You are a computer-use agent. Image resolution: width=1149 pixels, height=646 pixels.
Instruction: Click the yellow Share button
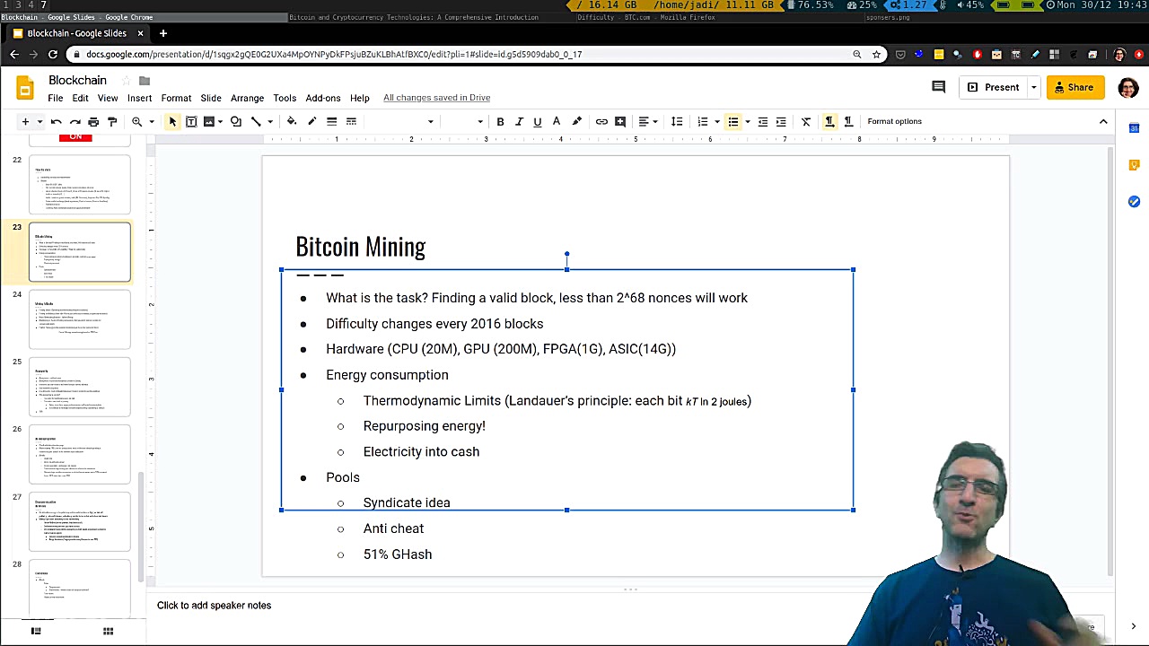coord(1074,87)
